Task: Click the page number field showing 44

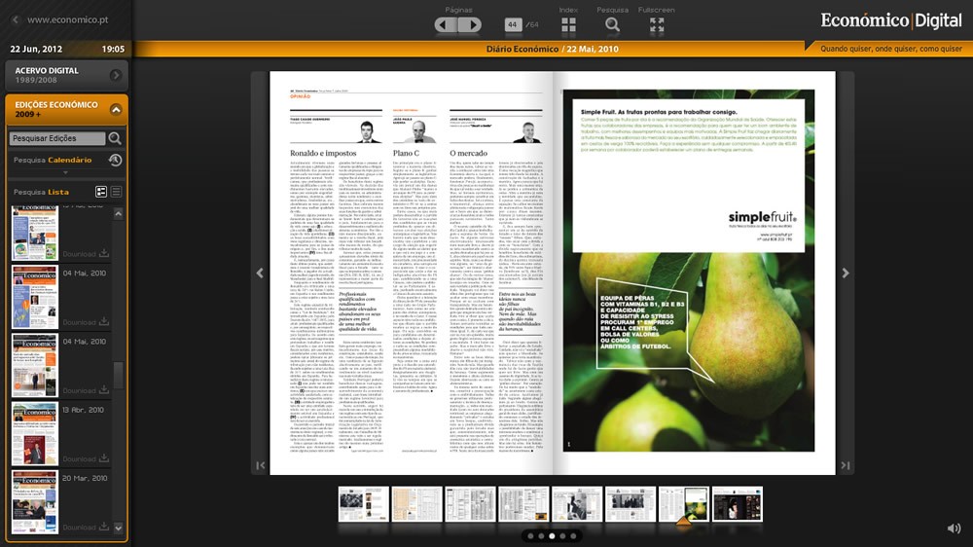Action: [x=513, y=25]
